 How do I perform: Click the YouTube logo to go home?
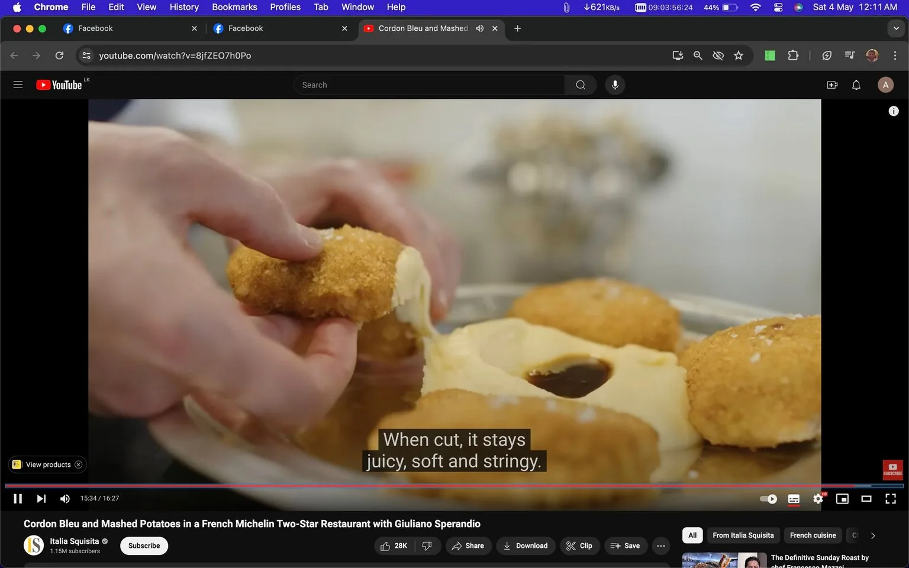(x=59, y=85)
